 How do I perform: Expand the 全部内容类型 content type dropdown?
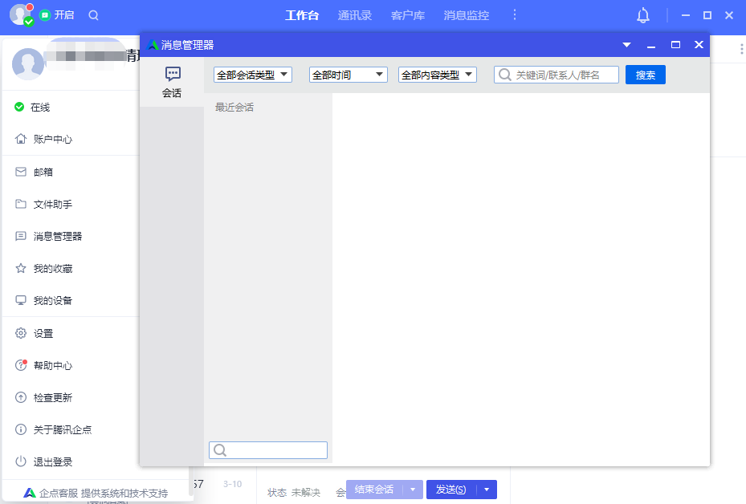[x=437, y=74]
